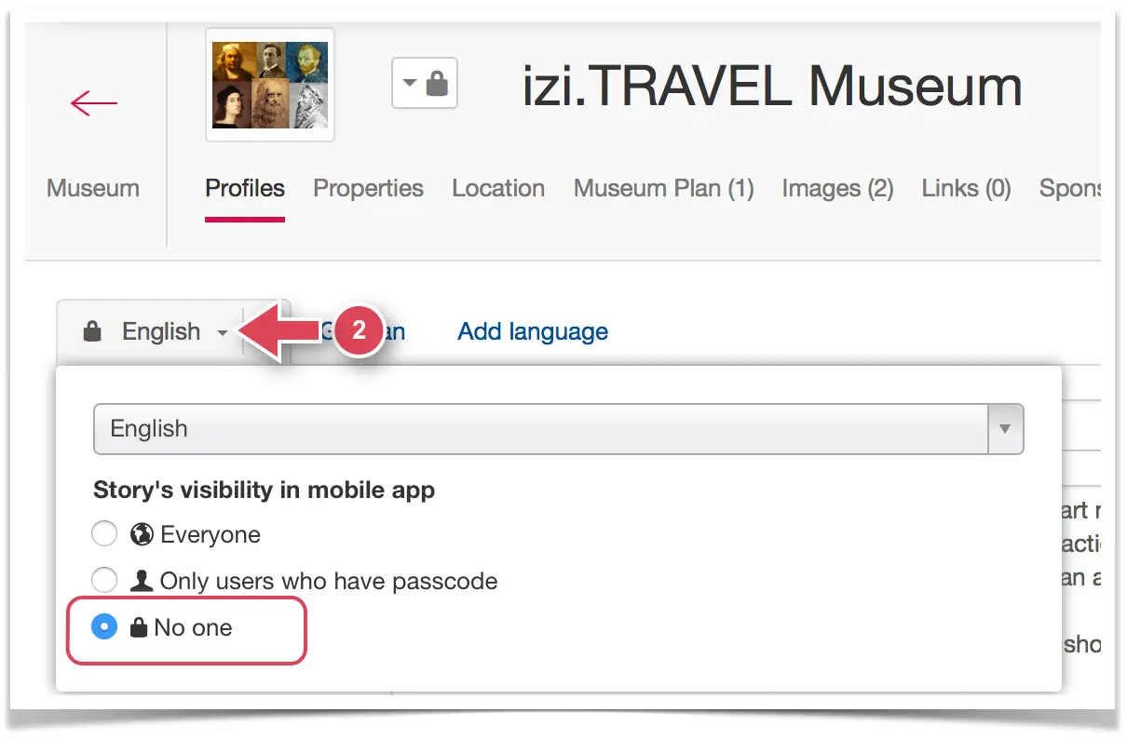Open the English language select box
This screenshot has height=739, width=1127.
coord(559,429)
